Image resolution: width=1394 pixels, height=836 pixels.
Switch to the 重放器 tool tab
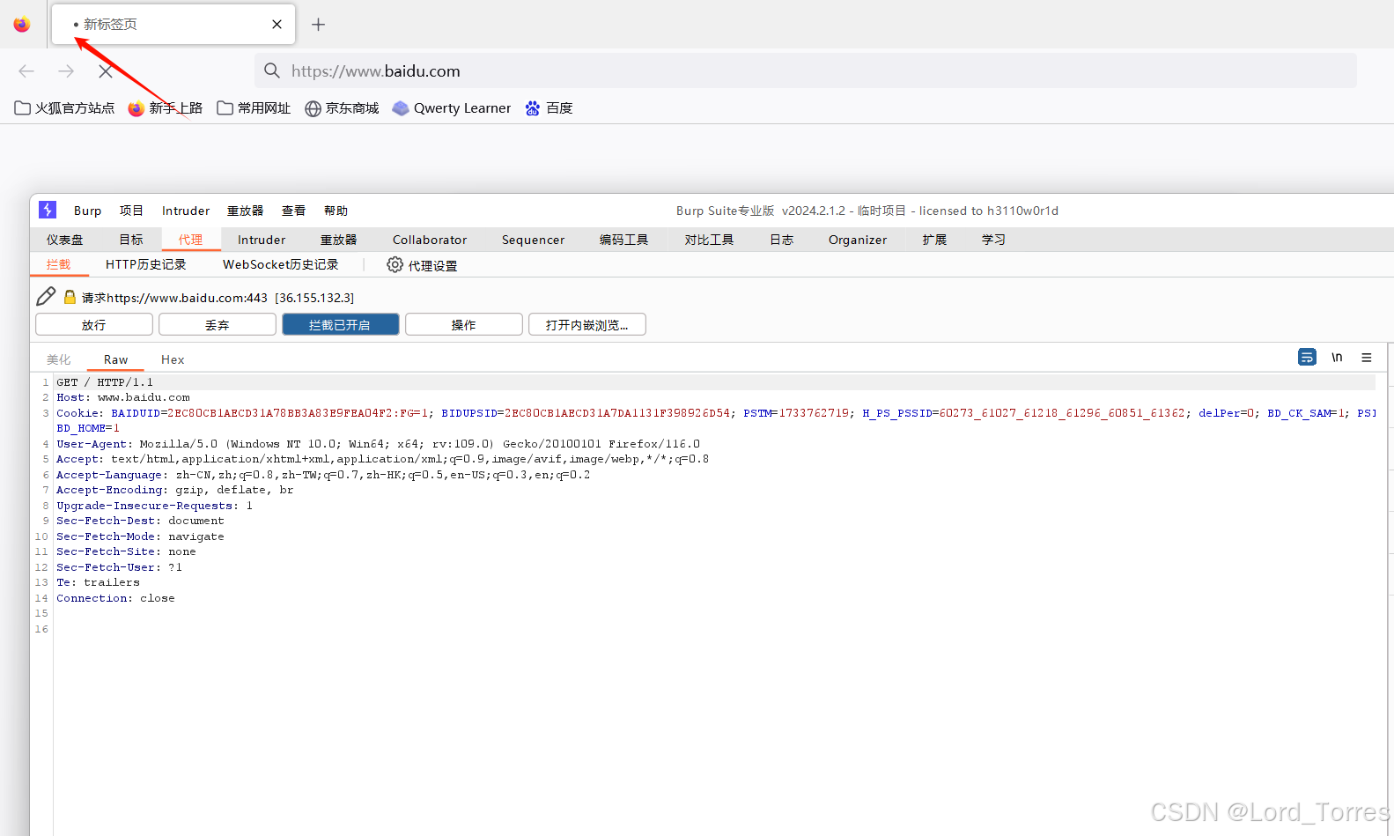tap(339, 240)
